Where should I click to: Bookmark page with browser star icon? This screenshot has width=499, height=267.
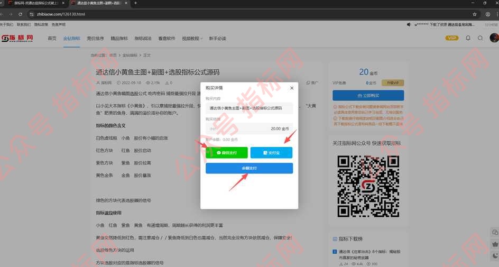coord(474,14)
